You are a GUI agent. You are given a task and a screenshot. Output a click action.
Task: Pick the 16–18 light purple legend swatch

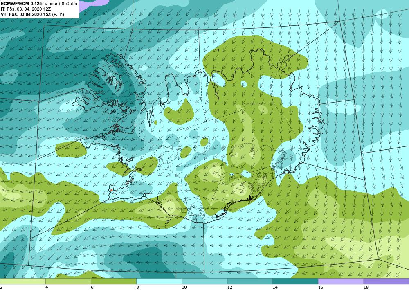pos(341,281)
